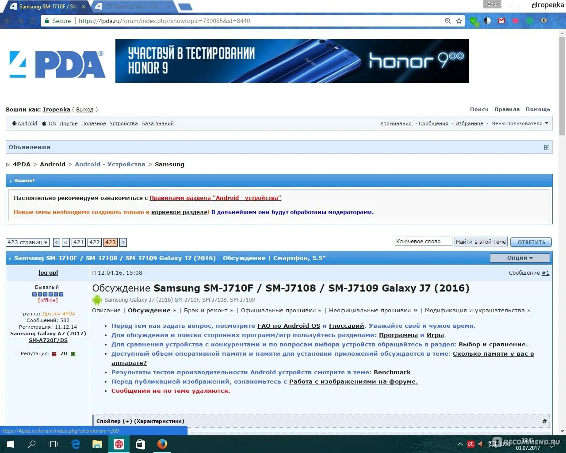Viewport: 566px width, 453px height.
Task: Switch to the ZTE Blade browser tab
Action: pos(132,7)
